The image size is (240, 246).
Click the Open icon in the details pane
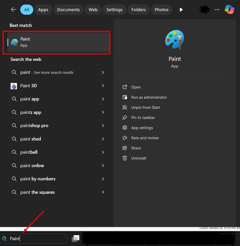(125, 87)
